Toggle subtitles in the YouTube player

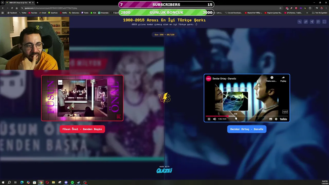(271, 119)
